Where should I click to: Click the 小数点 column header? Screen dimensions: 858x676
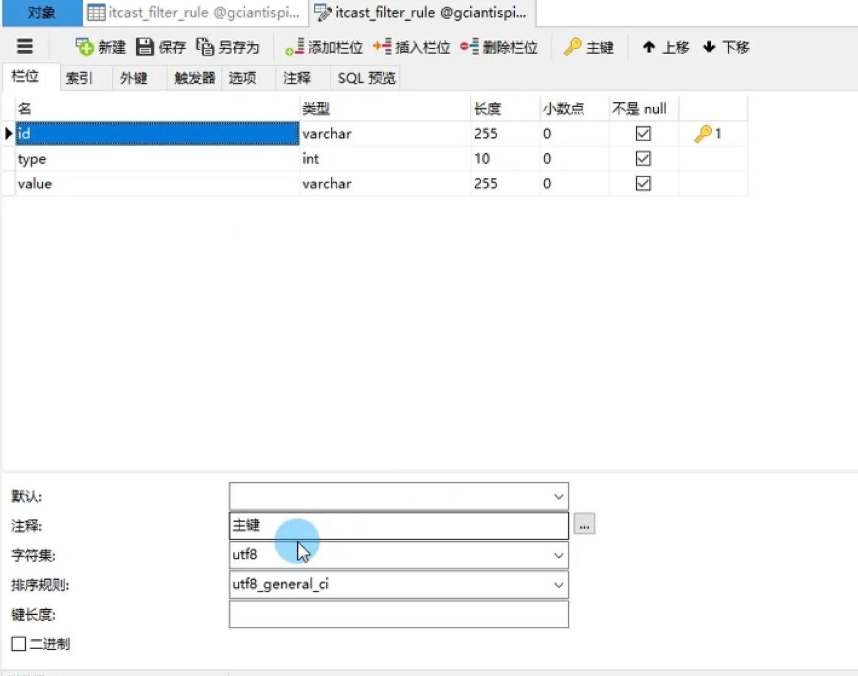coord(574,108)
